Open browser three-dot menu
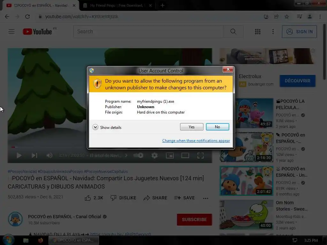This screenshot has width=327, height=245. click(x=320, y=17)
